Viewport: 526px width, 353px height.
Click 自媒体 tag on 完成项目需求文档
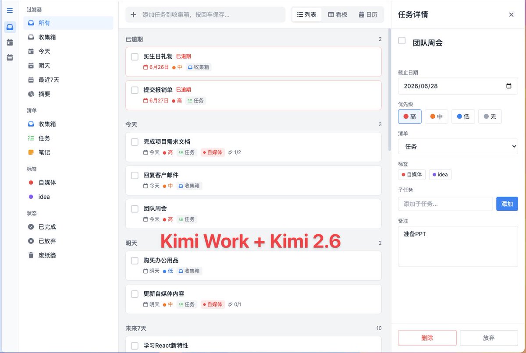212,152
